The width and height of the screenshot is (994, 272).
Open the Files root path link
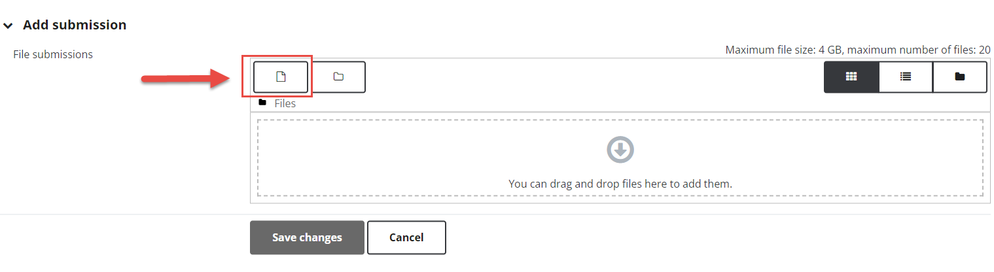coord(285,103)
